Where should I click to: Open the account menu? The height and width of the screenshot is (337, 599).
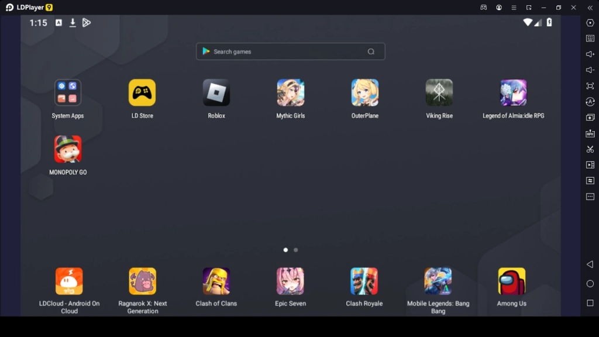pos(499,7)
